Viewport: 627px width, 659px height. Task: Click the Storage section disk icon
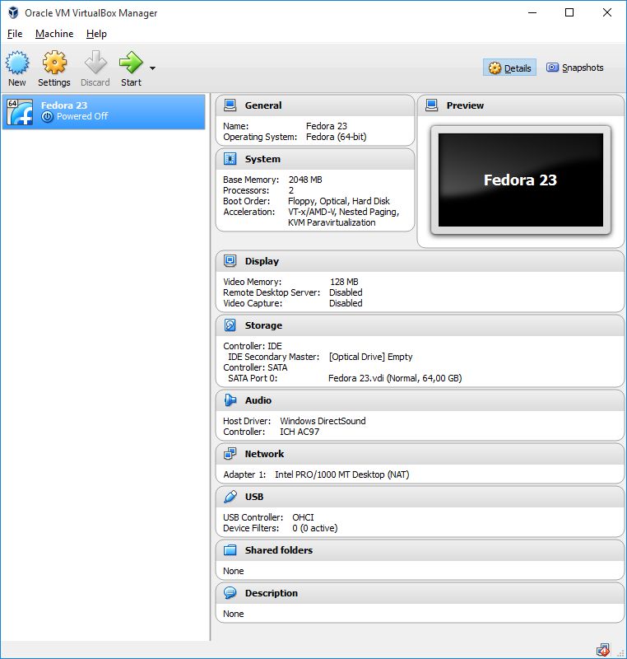pos(230,325)
